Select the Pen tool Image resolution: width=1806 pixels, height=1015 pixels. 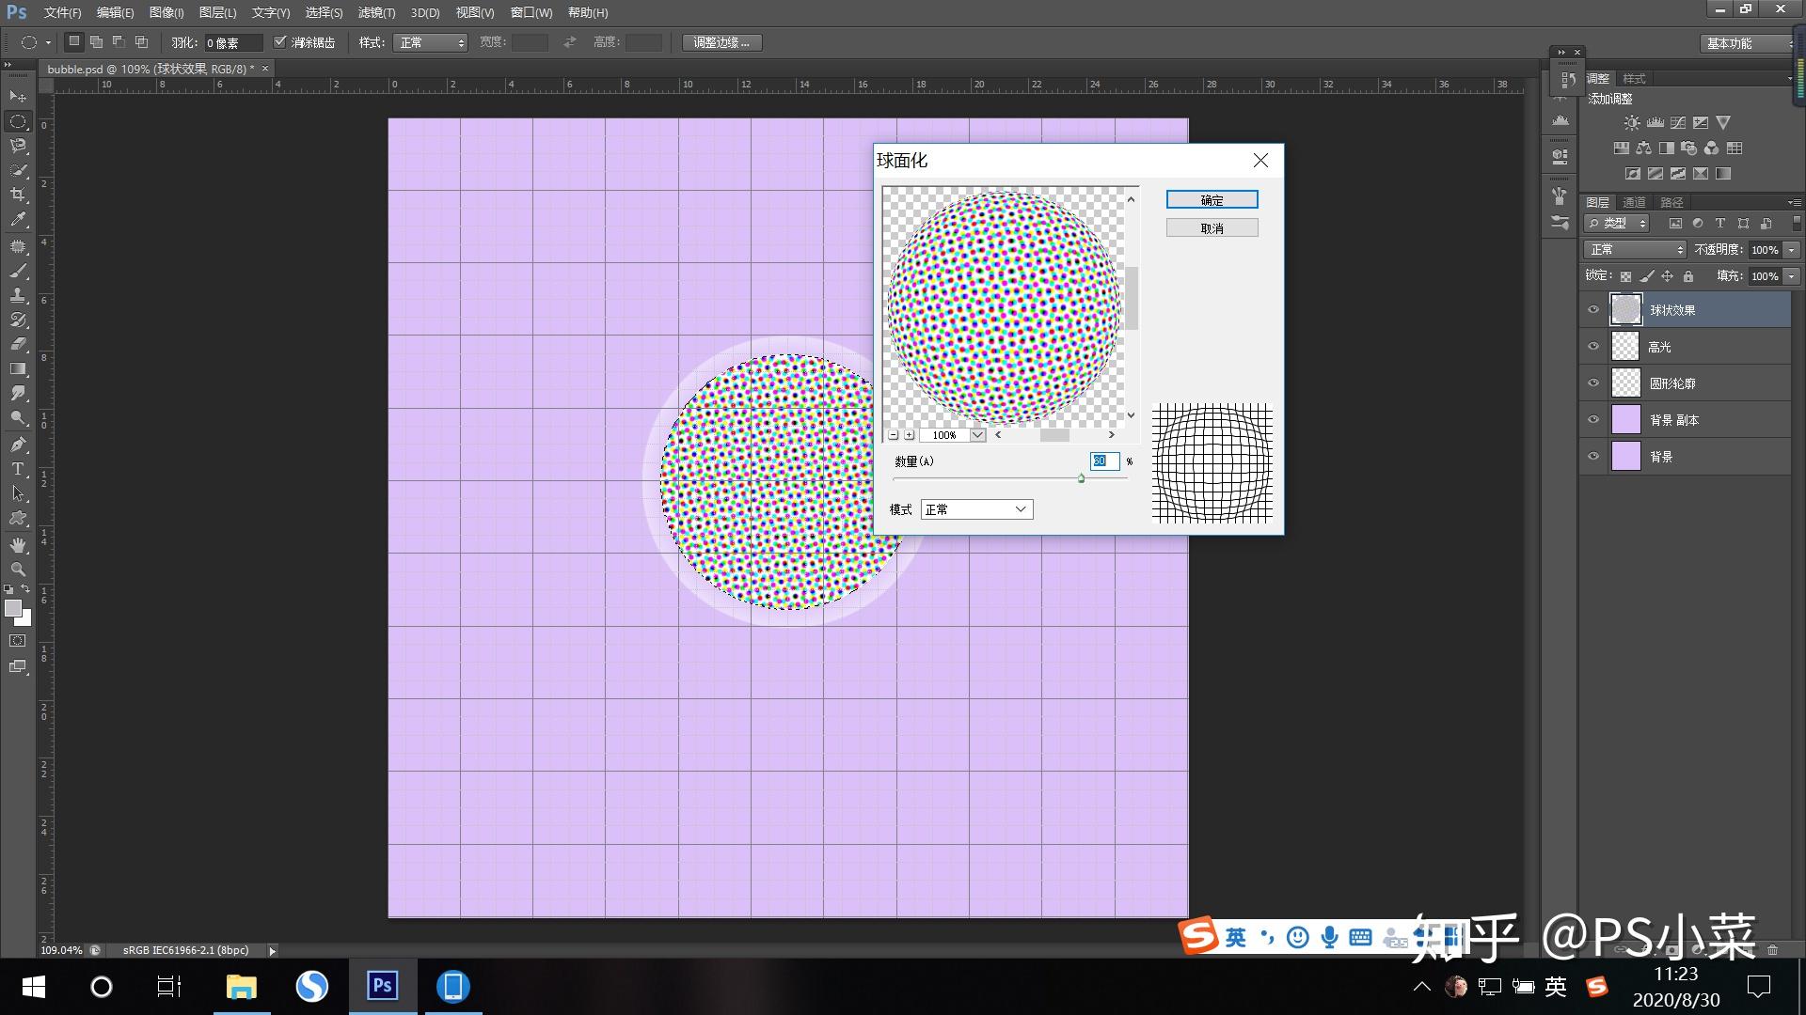(18, 444)
